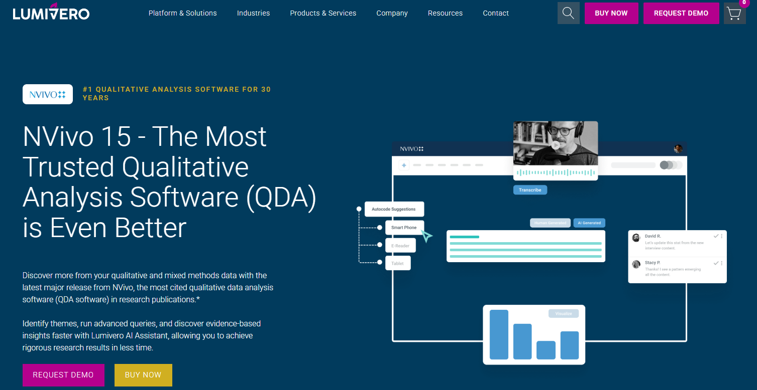
Task: Click David R.'s three-dot comment menu
Action: tap(722, 236)
